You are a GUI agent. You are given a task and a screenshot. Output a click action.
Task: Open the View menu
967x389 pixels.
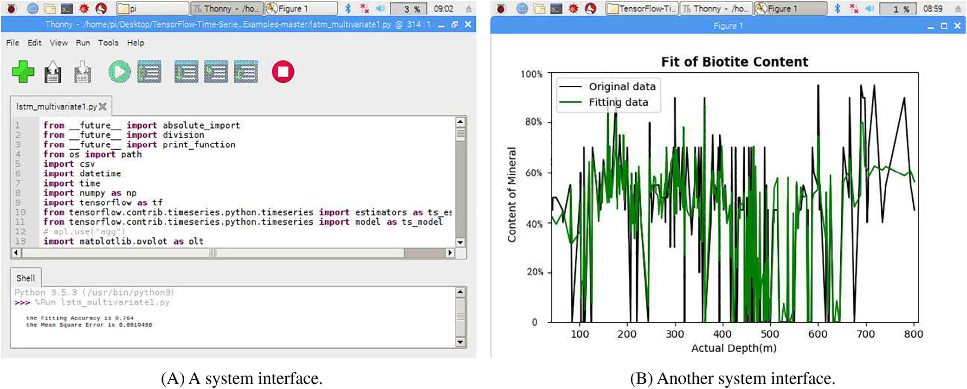pos(58,43)
